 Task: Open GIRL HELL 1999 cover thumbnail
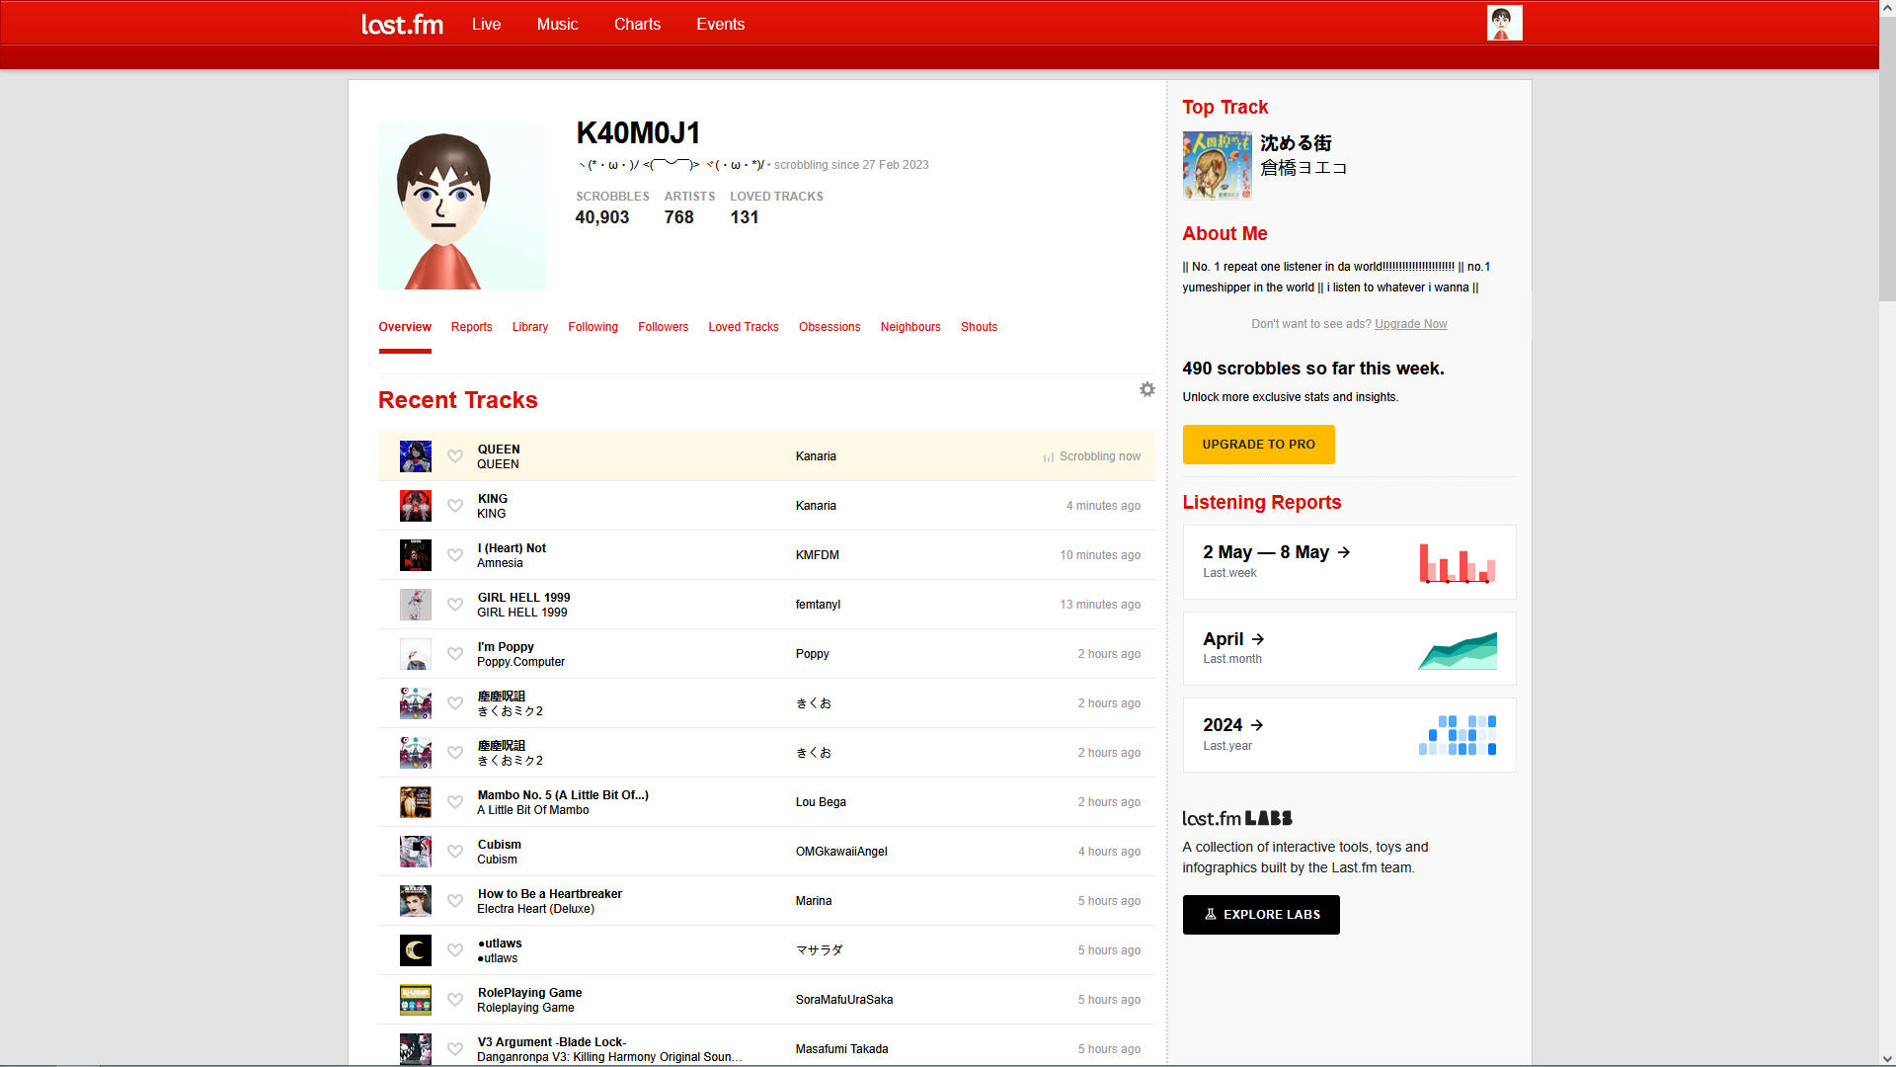(416, 605)
